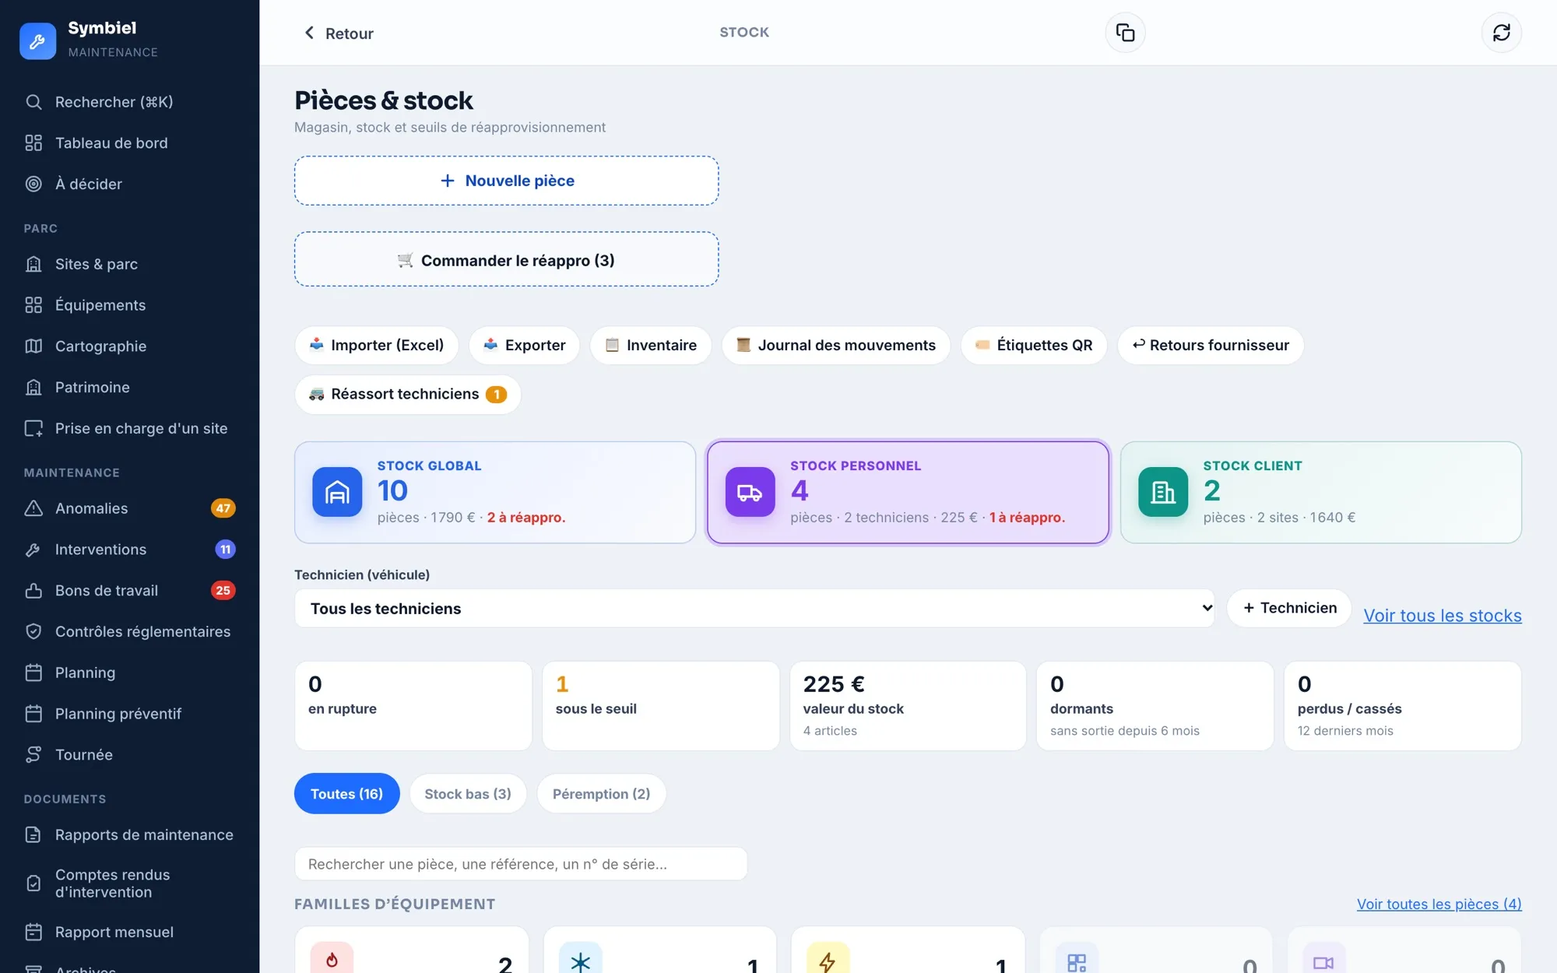
Task: Open the Tous les techniciens dropdown
Action: click(x=754, y=609)
